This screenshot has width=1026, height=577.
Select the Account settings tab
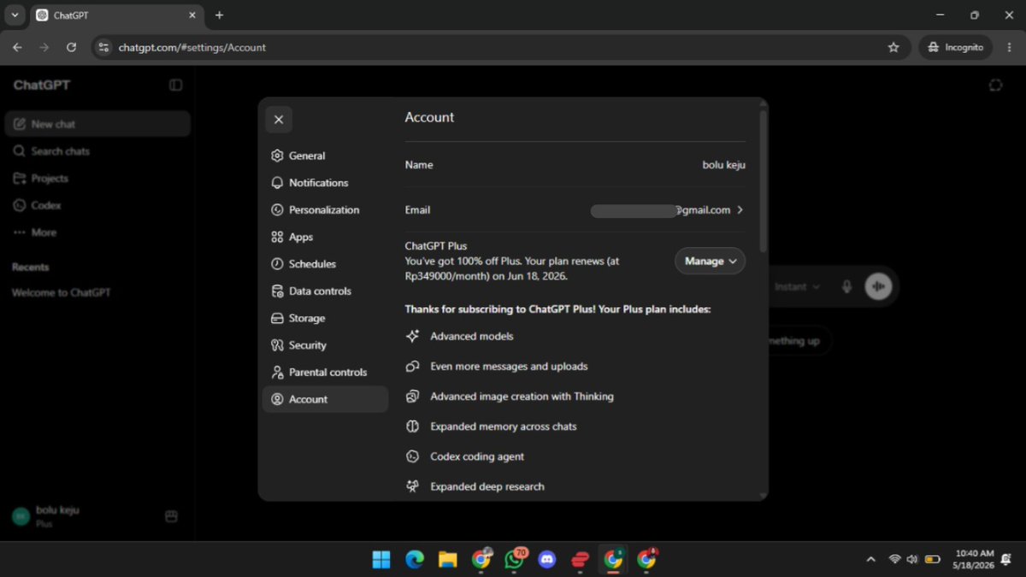pos(325,399)
